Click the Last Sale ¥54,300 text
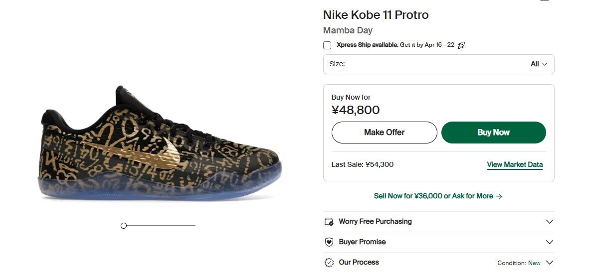 point(362,164)
